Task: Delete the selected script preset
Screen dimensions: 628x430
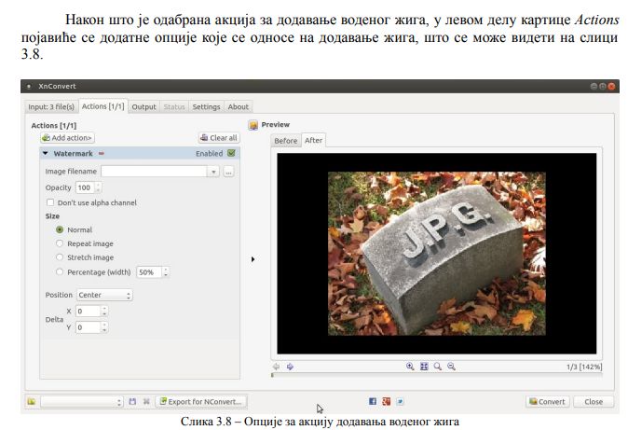Action: coord(146,401)
